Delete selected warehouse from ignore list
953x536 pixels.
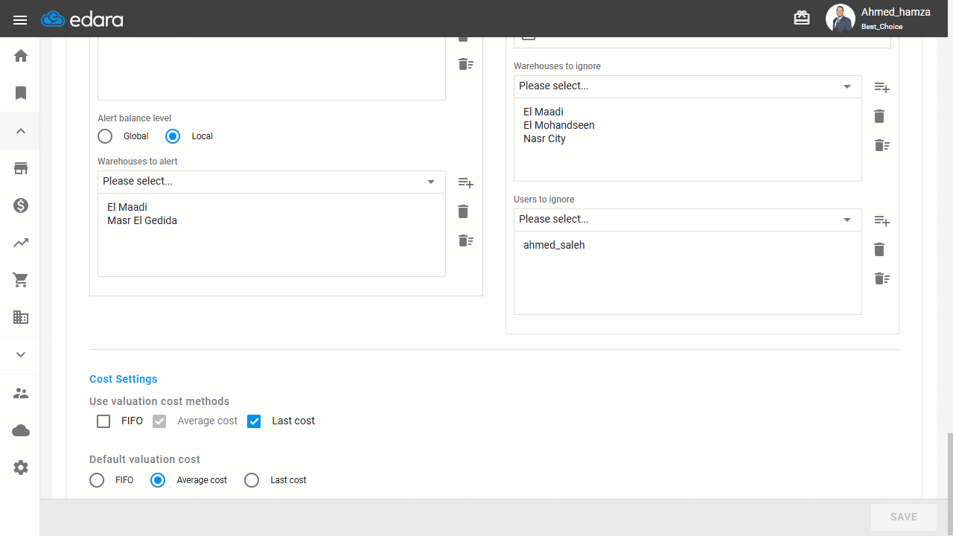879,116
